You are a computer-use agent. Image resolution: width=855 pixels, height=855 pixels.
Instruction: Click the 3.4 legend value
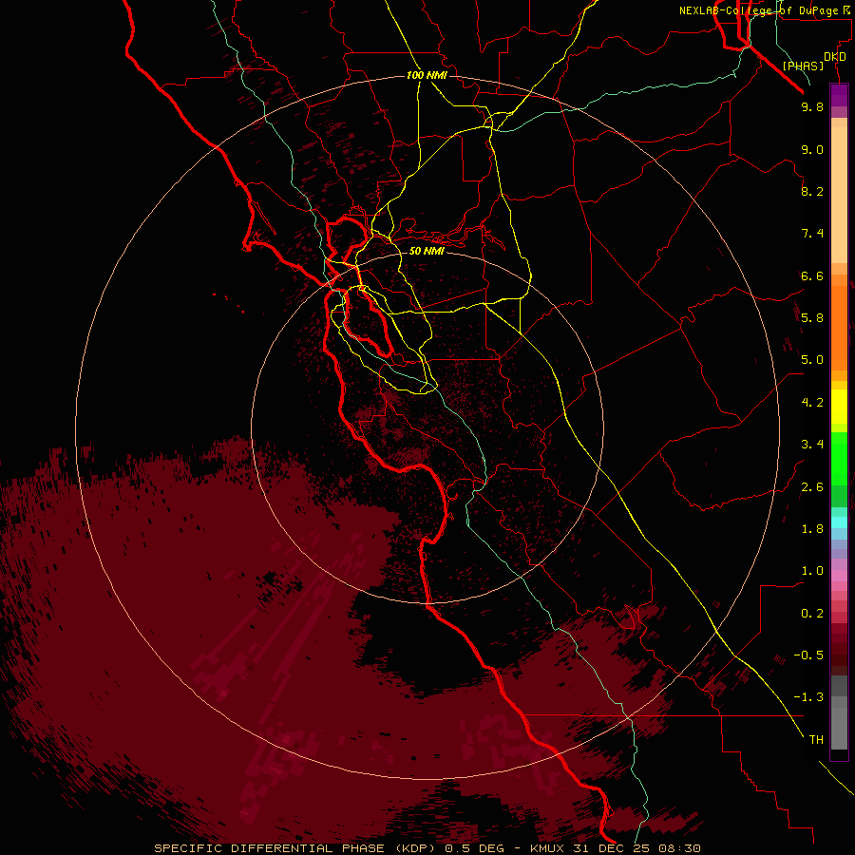pos(812,445)
